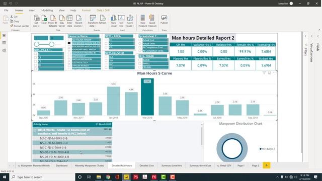Create a Quick measure
322x181 pixels.
coord(152,21)
